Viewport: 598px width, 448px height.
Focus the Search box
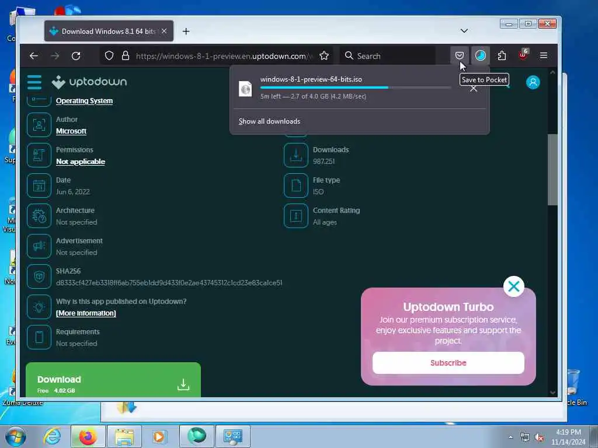[x=387, y=56]
